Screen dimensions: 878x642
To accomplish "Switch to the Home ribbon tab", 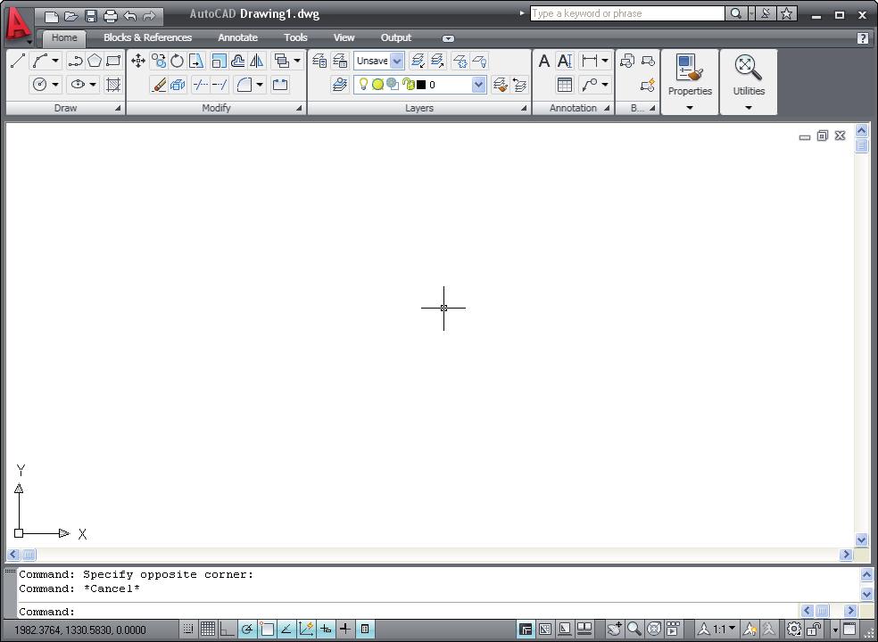I will pyautogui.click(x=64, y=37).
